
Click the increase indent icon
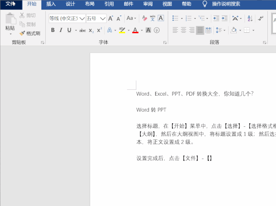[x=225, y=18]
